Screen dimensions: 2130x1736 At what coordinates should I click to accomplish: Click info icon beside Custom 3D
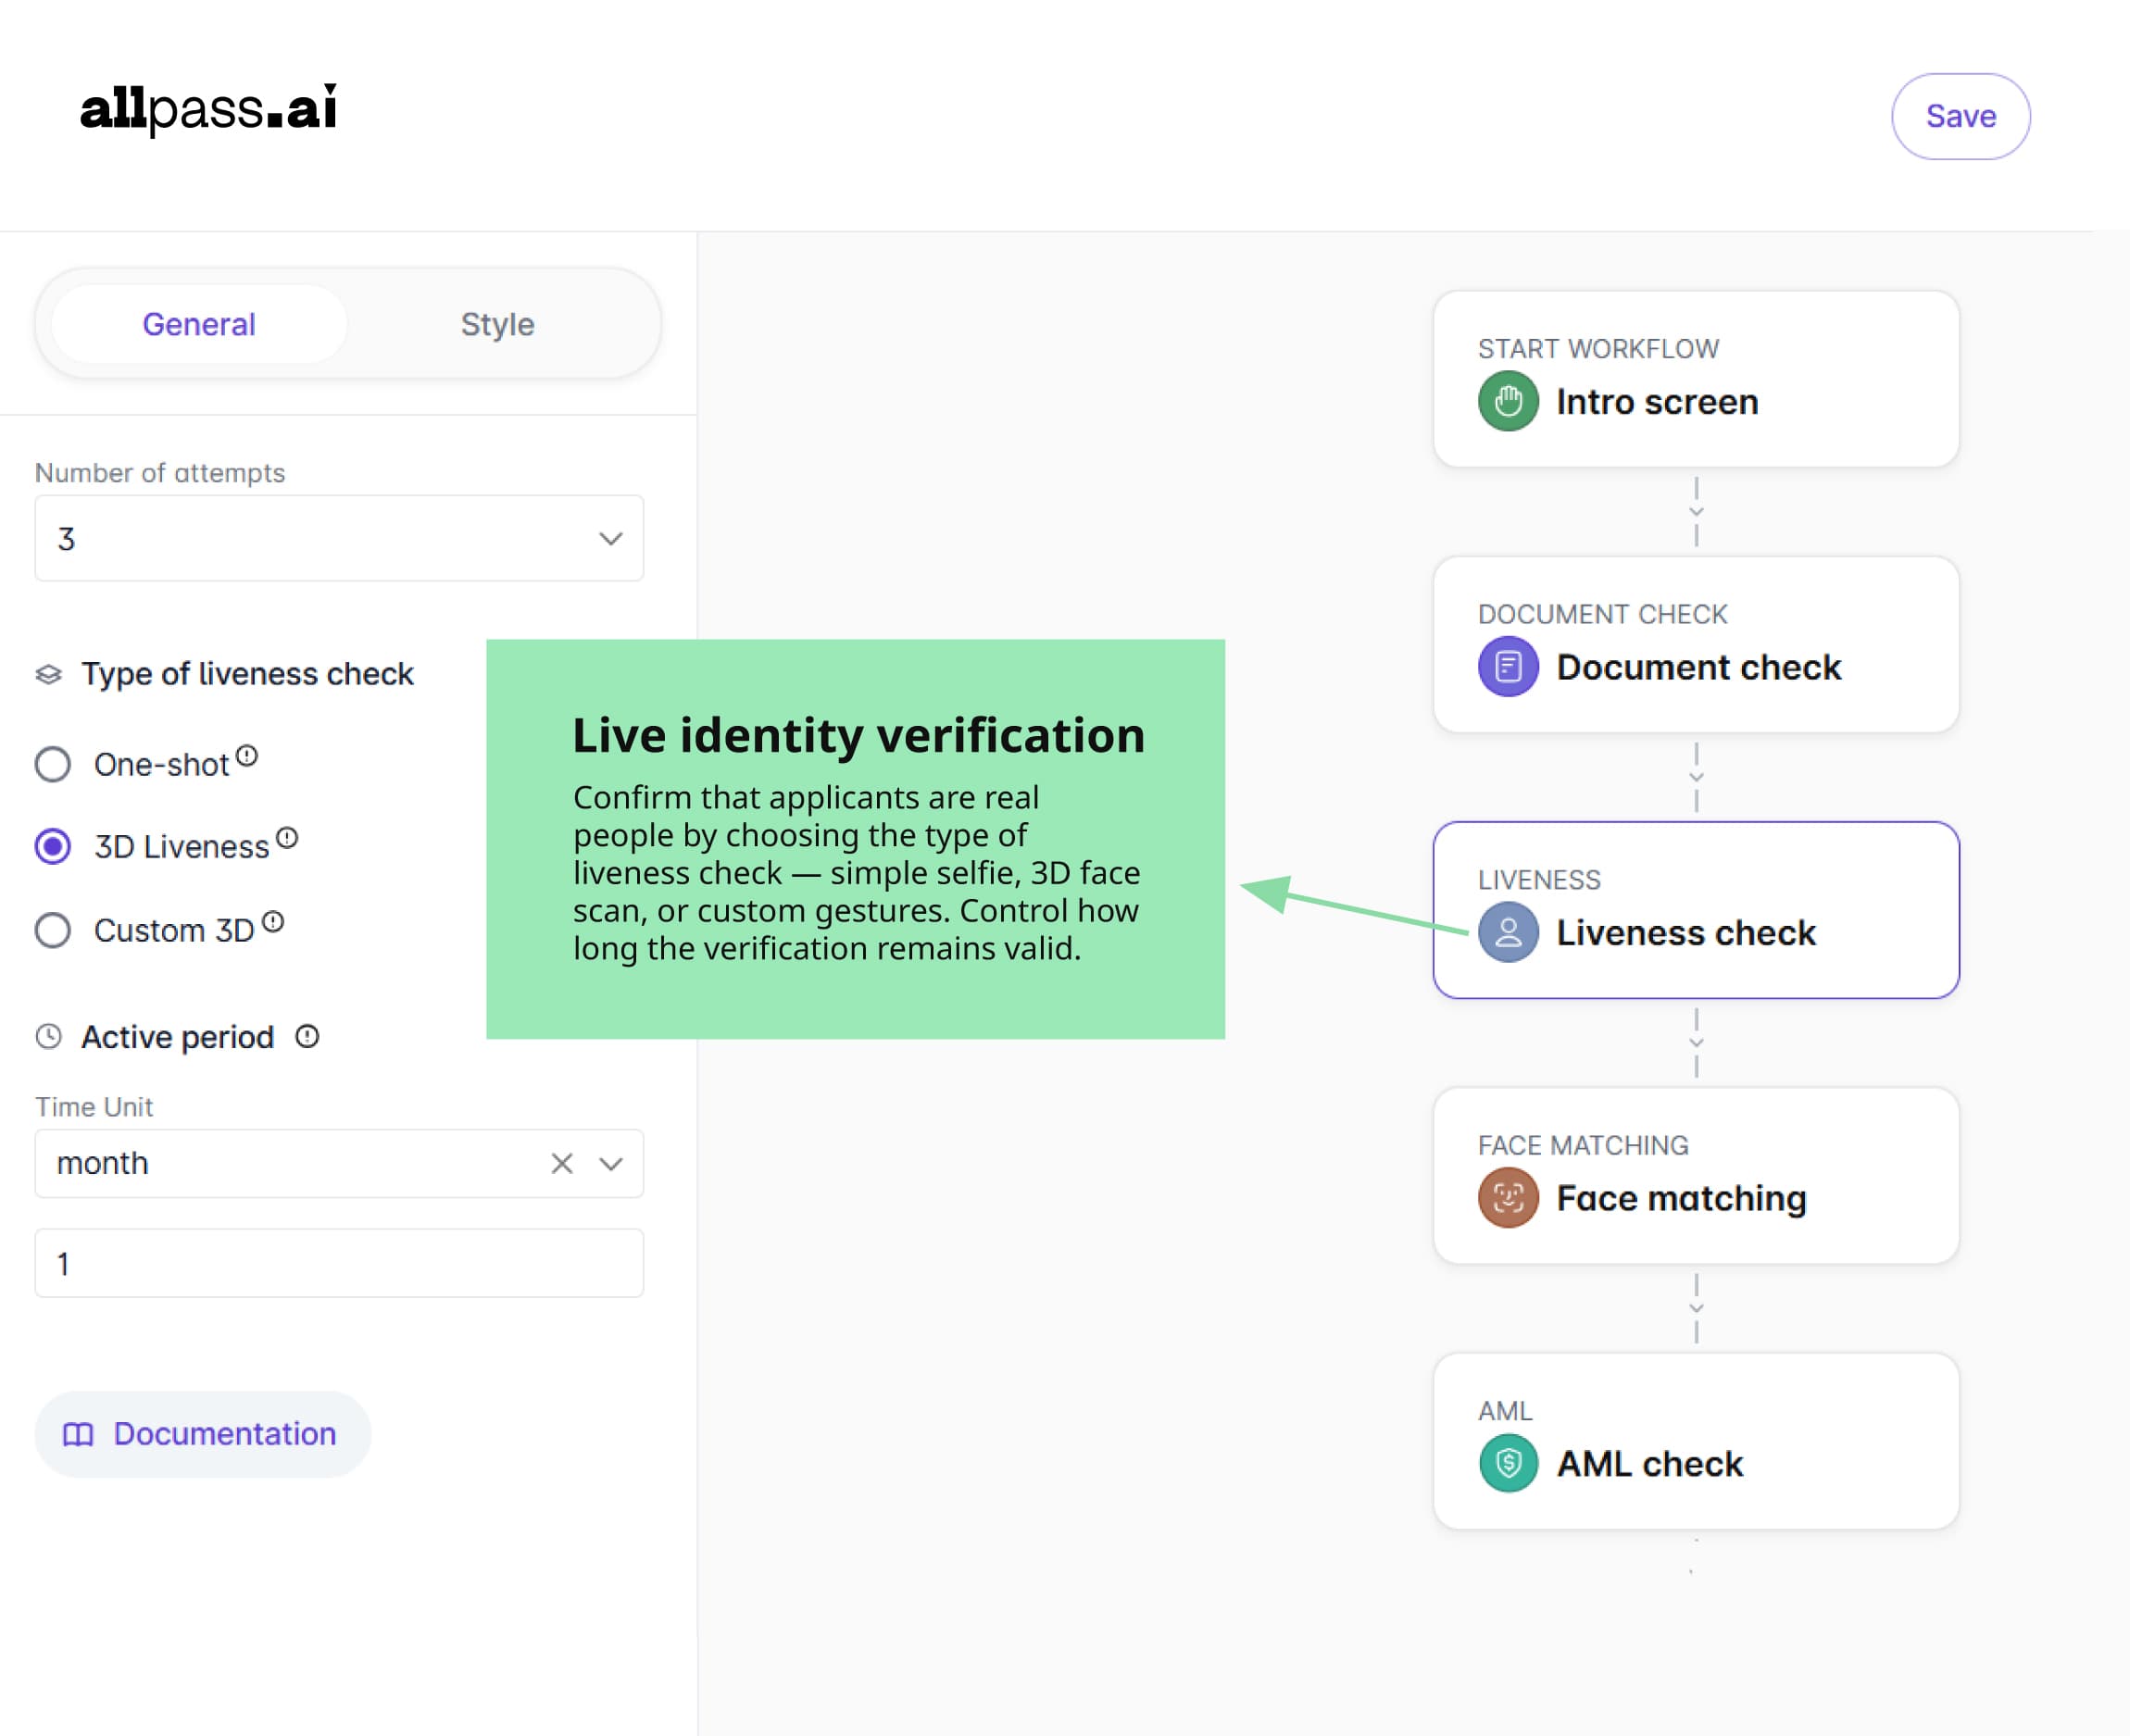coord(273,921)
